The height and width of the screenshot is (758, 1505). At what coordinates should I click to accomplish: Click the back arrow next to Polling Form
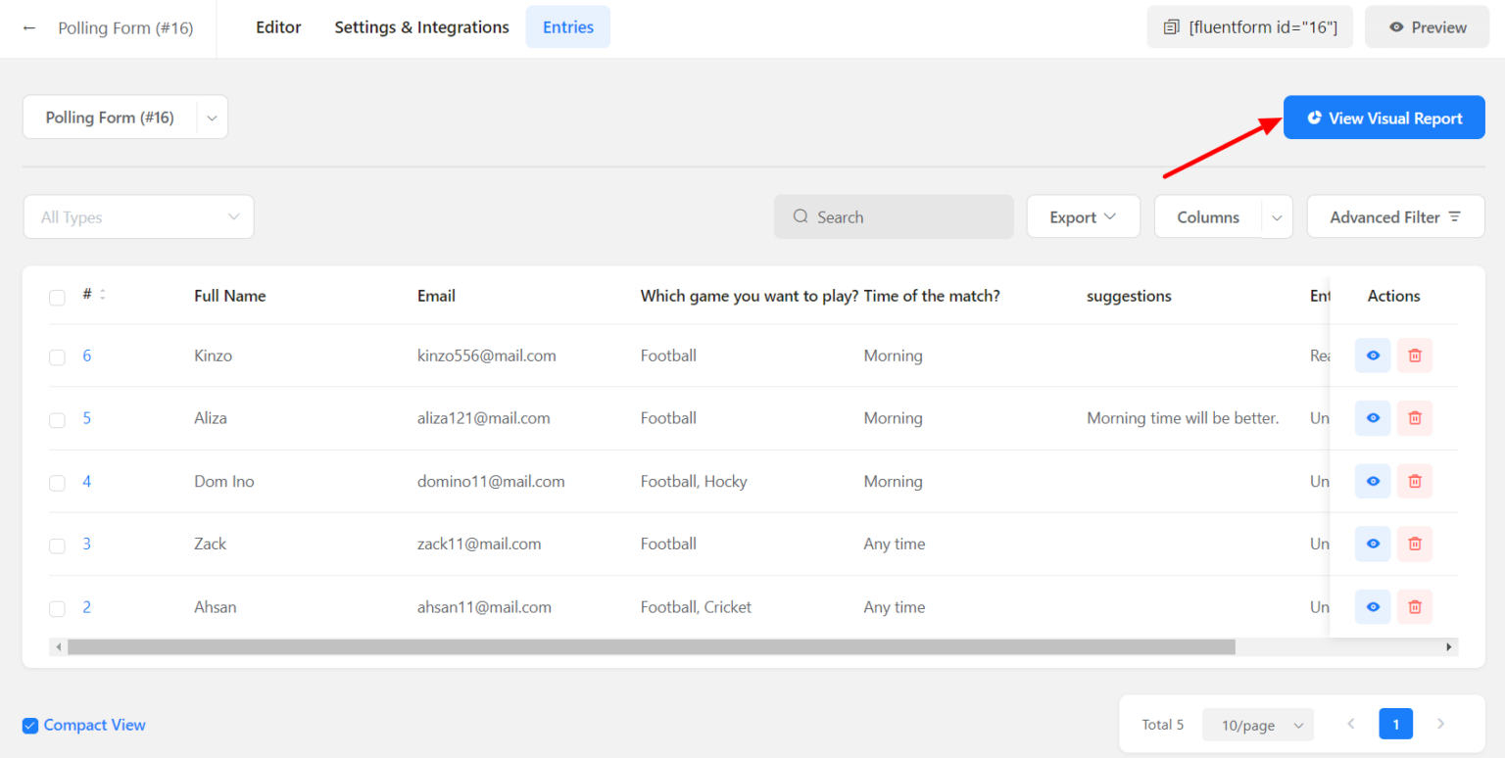point(28,27)
